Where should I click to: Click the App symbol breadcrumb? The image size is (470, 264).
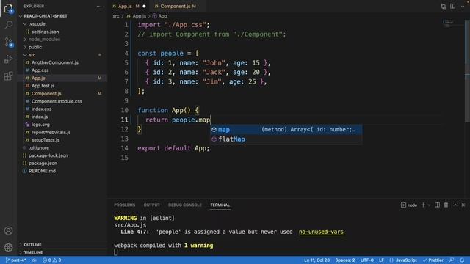point(160,16)
